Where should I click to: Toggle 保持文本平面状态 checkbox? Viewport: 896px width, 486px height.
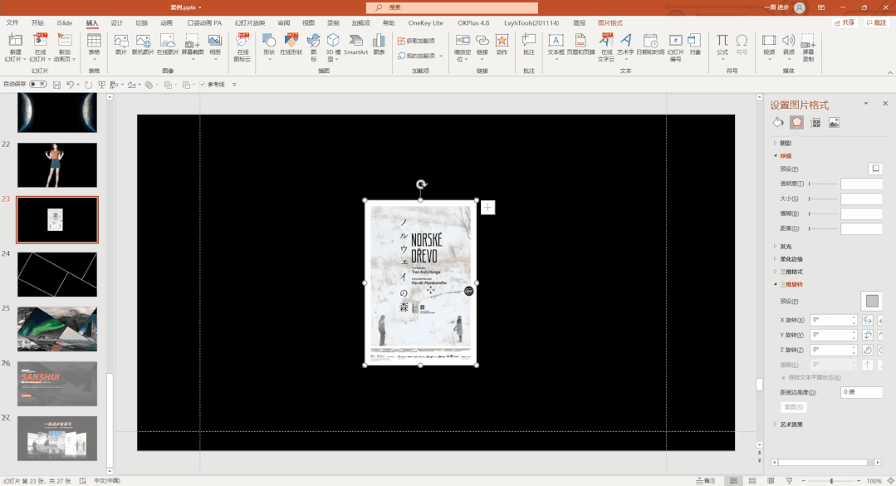[783, 377]
